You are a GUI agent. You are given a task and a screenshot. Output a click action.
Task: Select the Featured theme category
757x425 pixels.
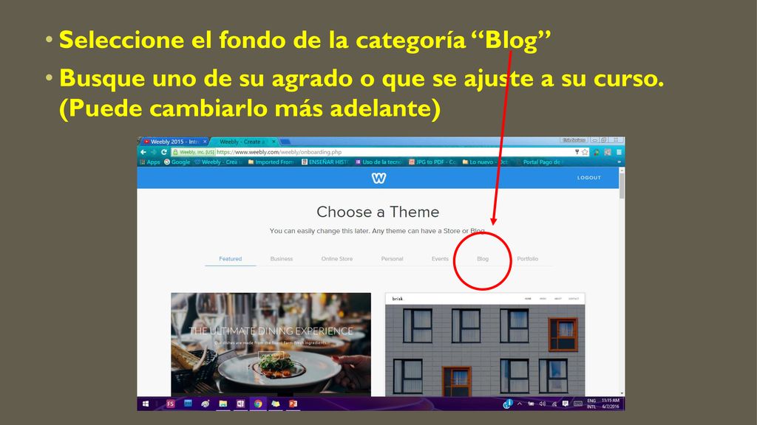coord(231,259)
